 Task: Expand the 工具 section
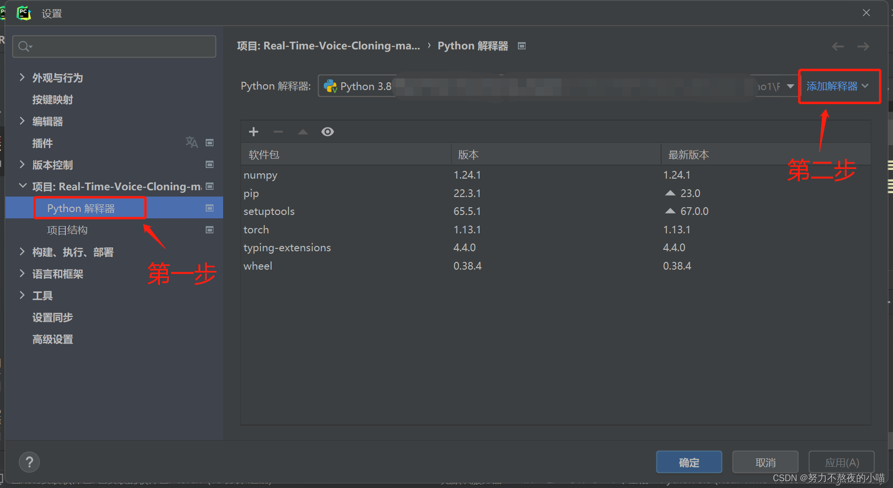pos(22,295)
